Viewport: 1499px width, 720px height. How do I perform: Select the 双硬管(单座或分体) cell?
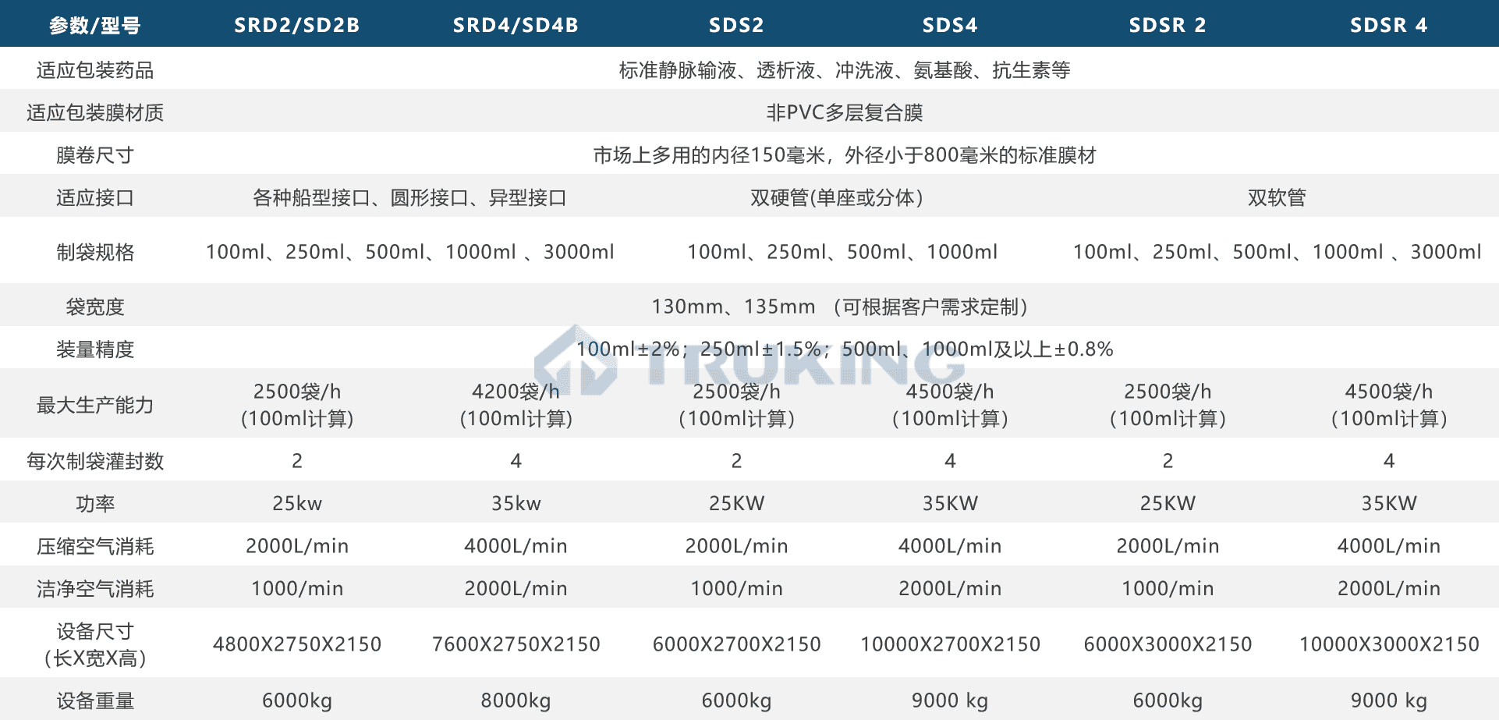(x=837, y=198)
